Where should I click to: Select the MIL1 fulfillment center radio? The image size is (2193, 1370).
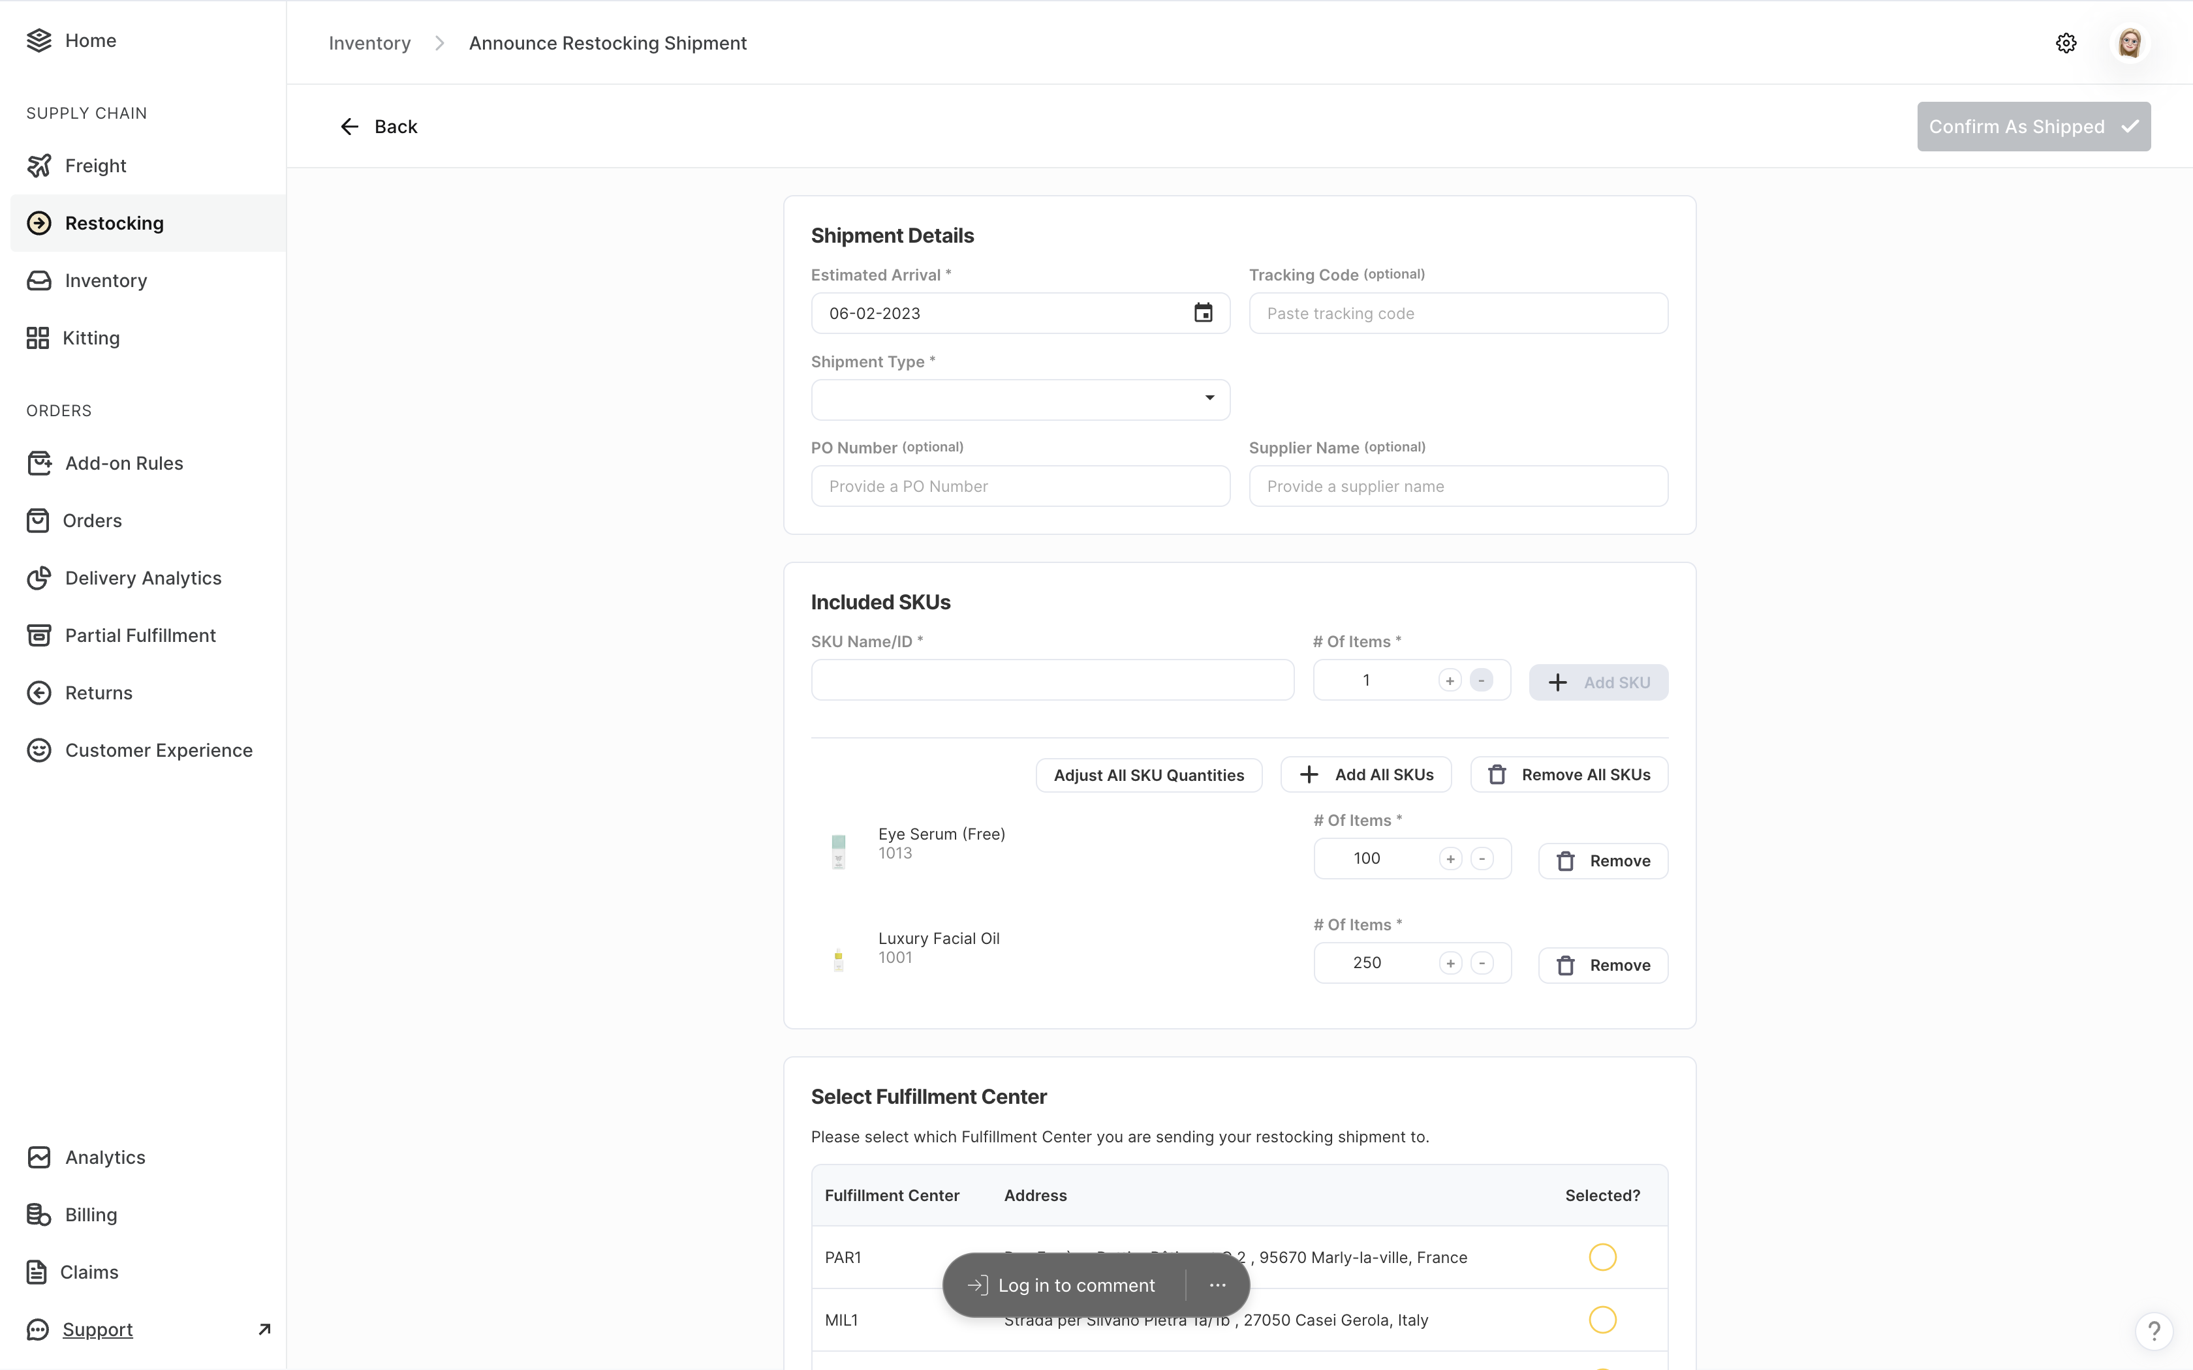(1602, 1319)
